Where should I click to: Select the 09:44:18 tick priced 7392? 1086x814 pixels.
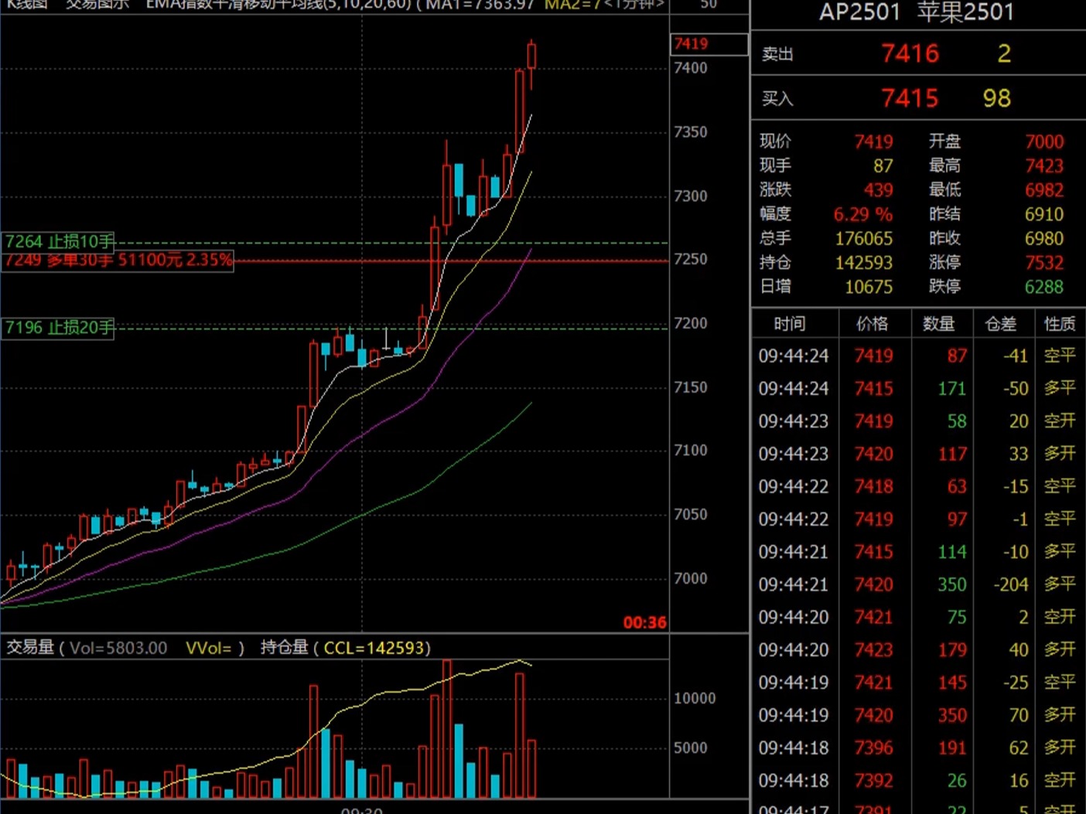tap(917, 781)
